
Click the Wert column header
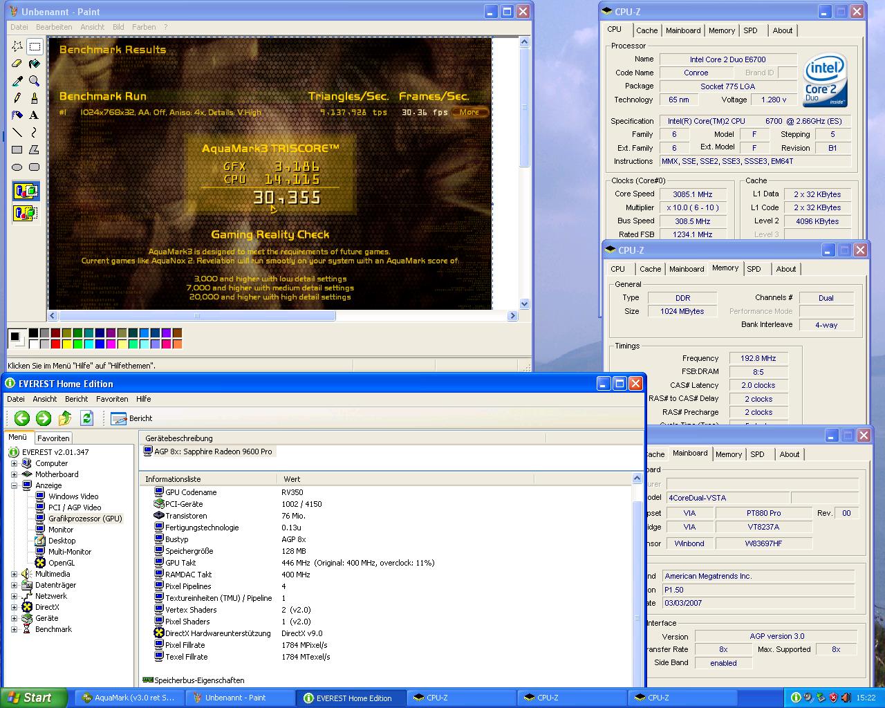tap(406, 478)
